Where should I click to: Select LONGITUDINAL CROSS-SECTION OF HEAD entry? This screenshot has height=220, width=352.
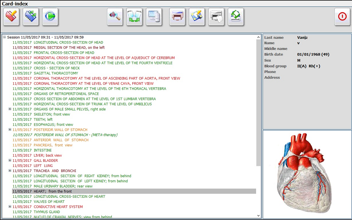[x=63, y=42]
